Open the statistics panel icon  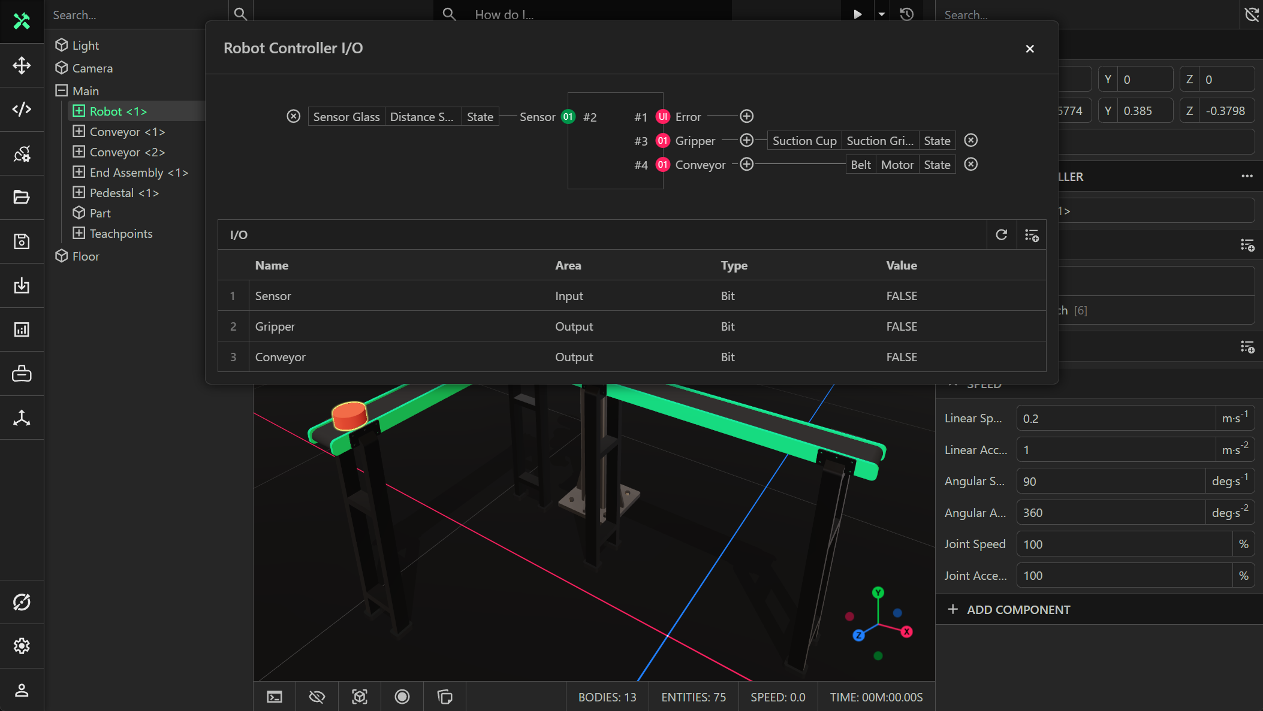(x=22, y=329)
